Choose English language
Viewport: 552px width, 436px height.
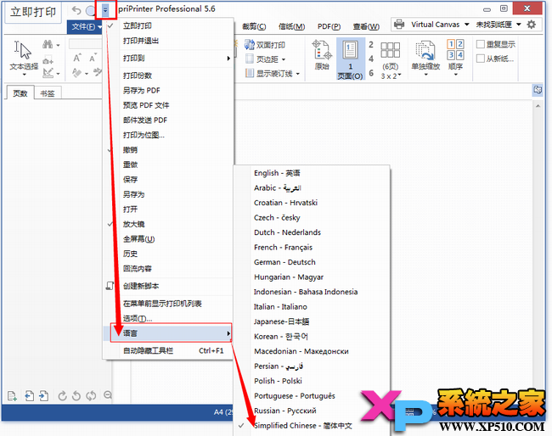tap(312, 173)
